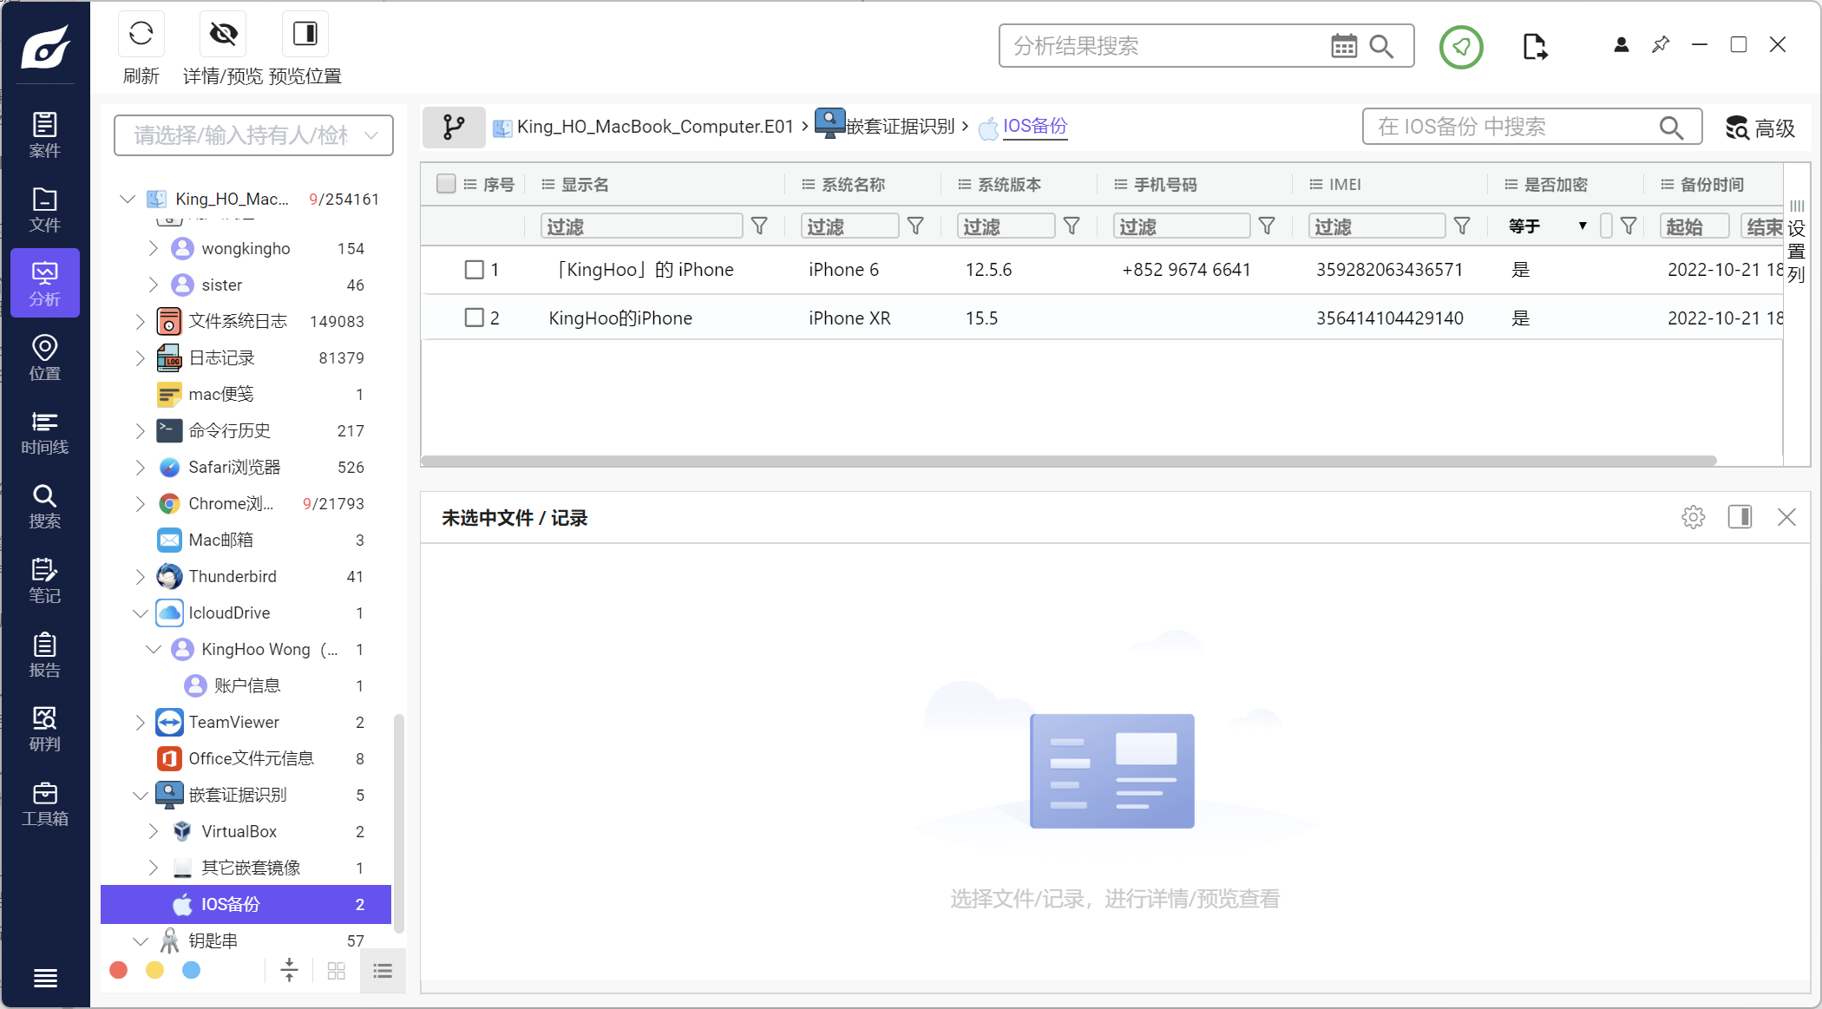Open the 持有人/检材 selection dropdown
The height and width of the screenshot is (1009, 1822).
(x=253, y=135)
